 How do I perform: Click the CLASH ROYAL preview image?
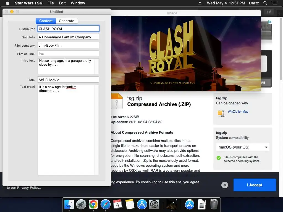186,54
